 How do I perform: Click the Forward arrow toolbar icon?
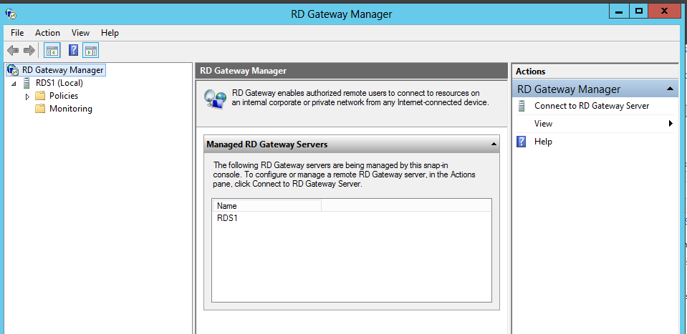29,51
